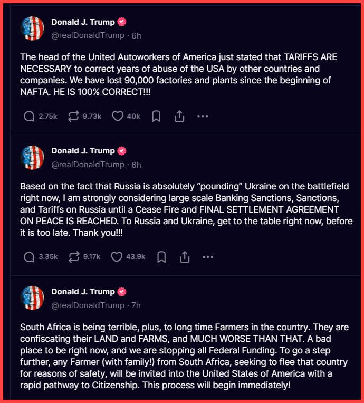Like the post with 43.9k likes

(x=117, y=257)
